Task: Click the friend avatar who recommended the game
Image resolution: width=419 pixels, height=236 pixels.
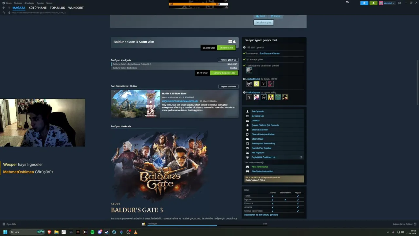Action: pos(249,70)
